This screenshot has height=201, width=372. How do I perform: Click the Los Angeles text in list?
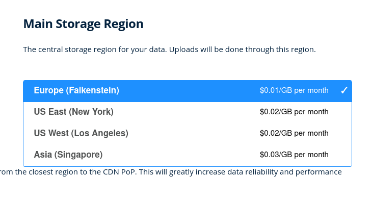[x=100, y=133]
